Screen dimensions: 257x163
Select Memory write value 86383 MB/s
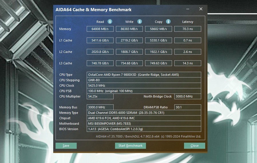pos(129,29)
